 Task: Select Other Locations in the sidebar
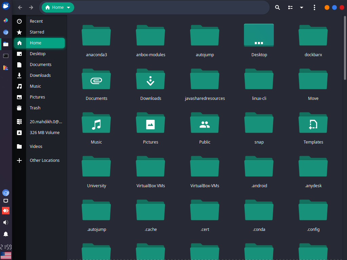point(45,160)
